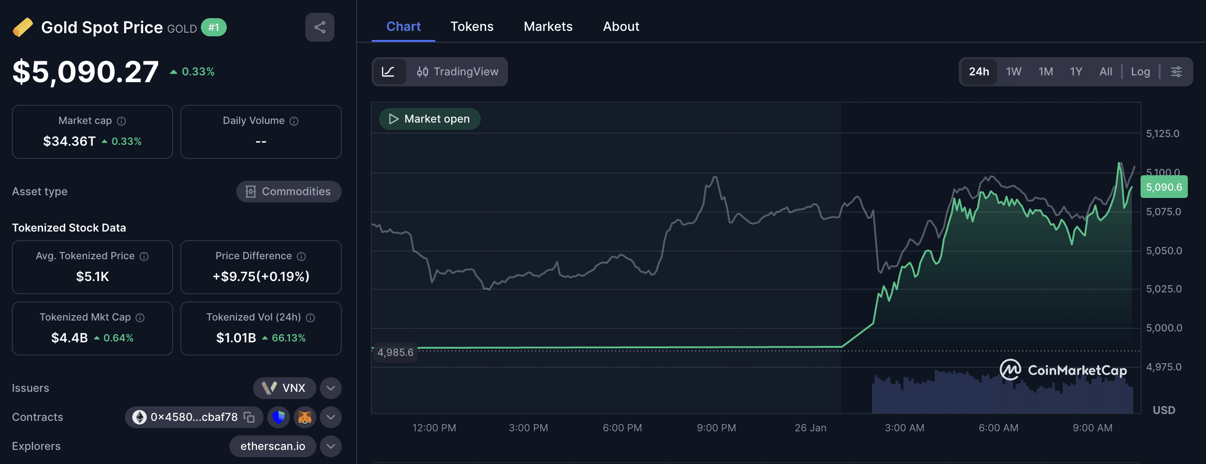Open the Tokens tab
This screenshot has width=1206, height=464.
pyautogui.click(x=472, y=26)
